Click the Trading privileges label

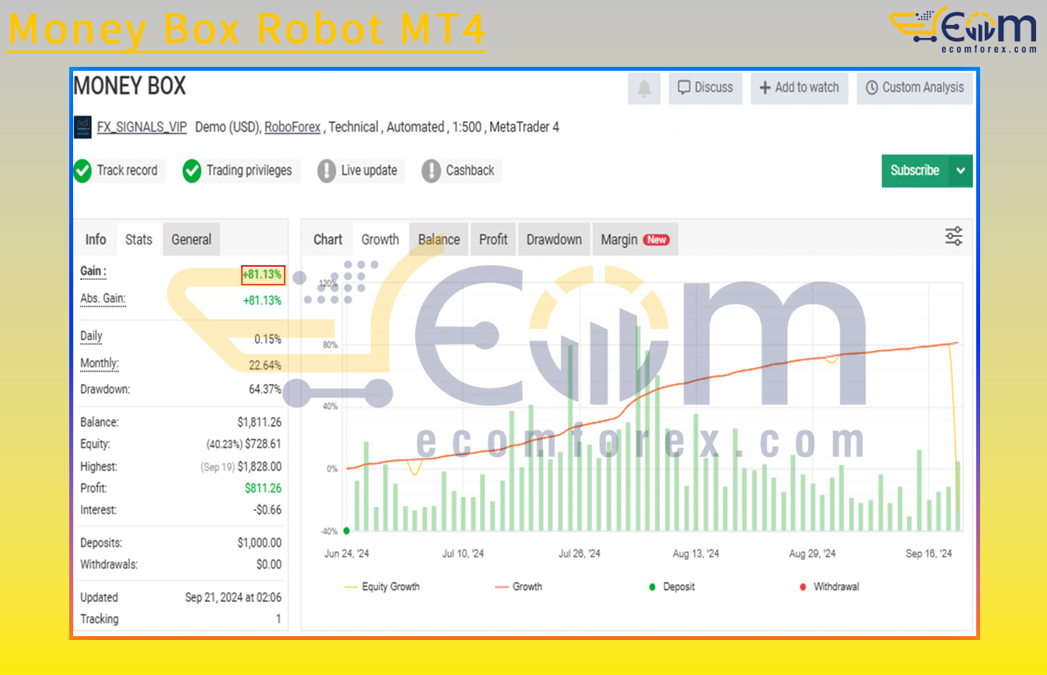click(249, 171)
